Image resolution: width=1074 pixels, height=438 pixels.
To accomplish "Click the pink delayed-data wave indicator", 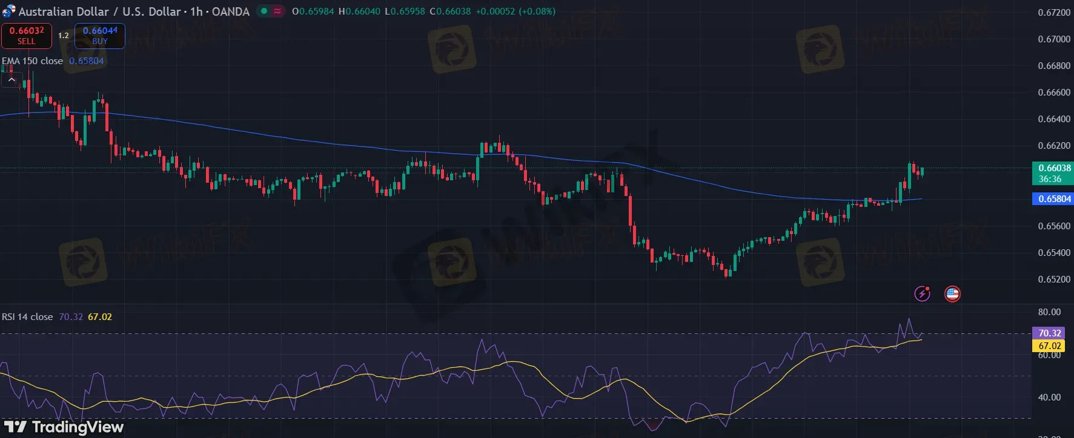I will 277,11.
